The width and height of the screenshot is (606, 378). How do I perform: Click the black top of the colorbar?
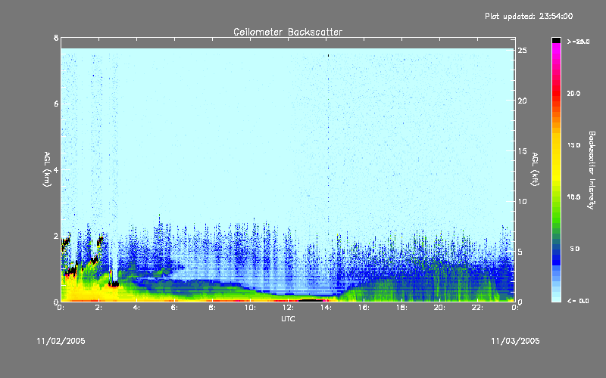click(556, 40)
